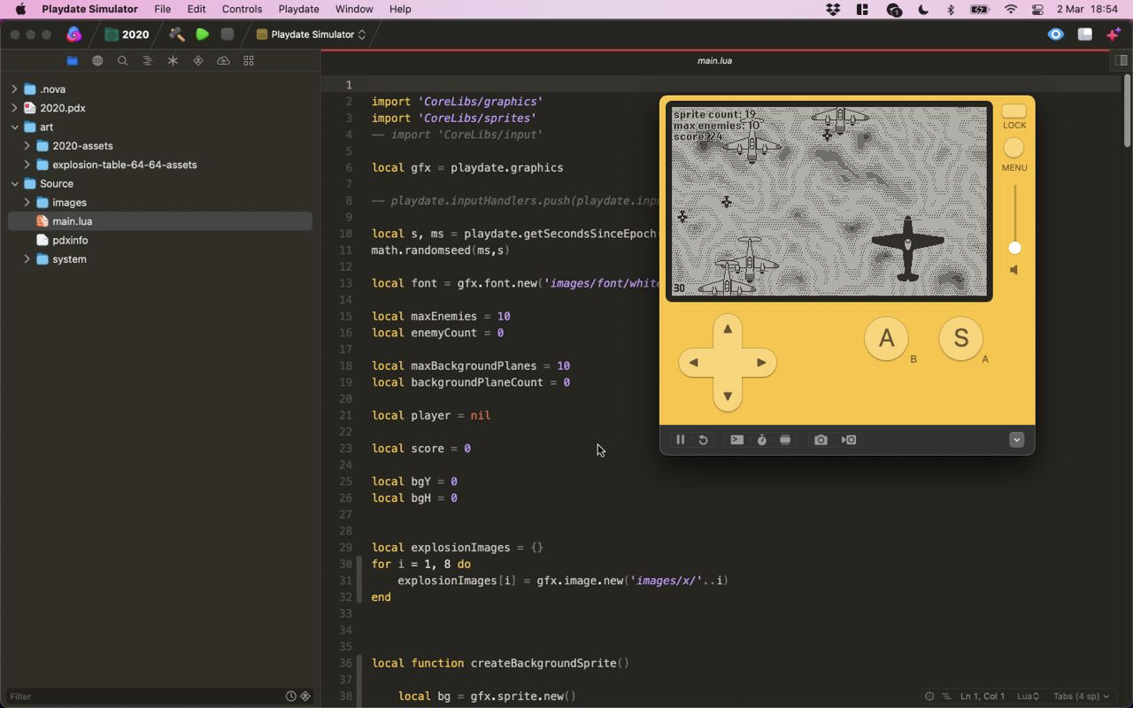This screenshot has height=708, width=1133.
Task: Click the crosshair icon in the editor status bar
Action: point(929,696)
